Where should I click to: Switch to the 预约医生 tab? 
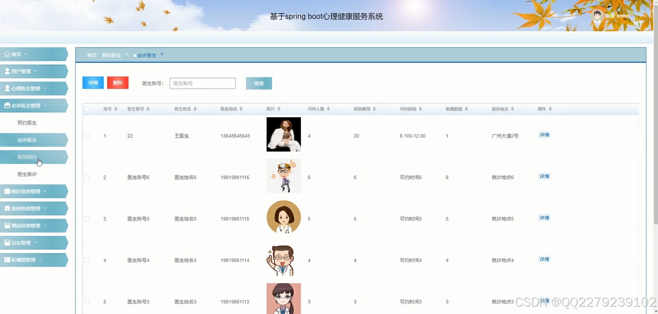(111, 54)
